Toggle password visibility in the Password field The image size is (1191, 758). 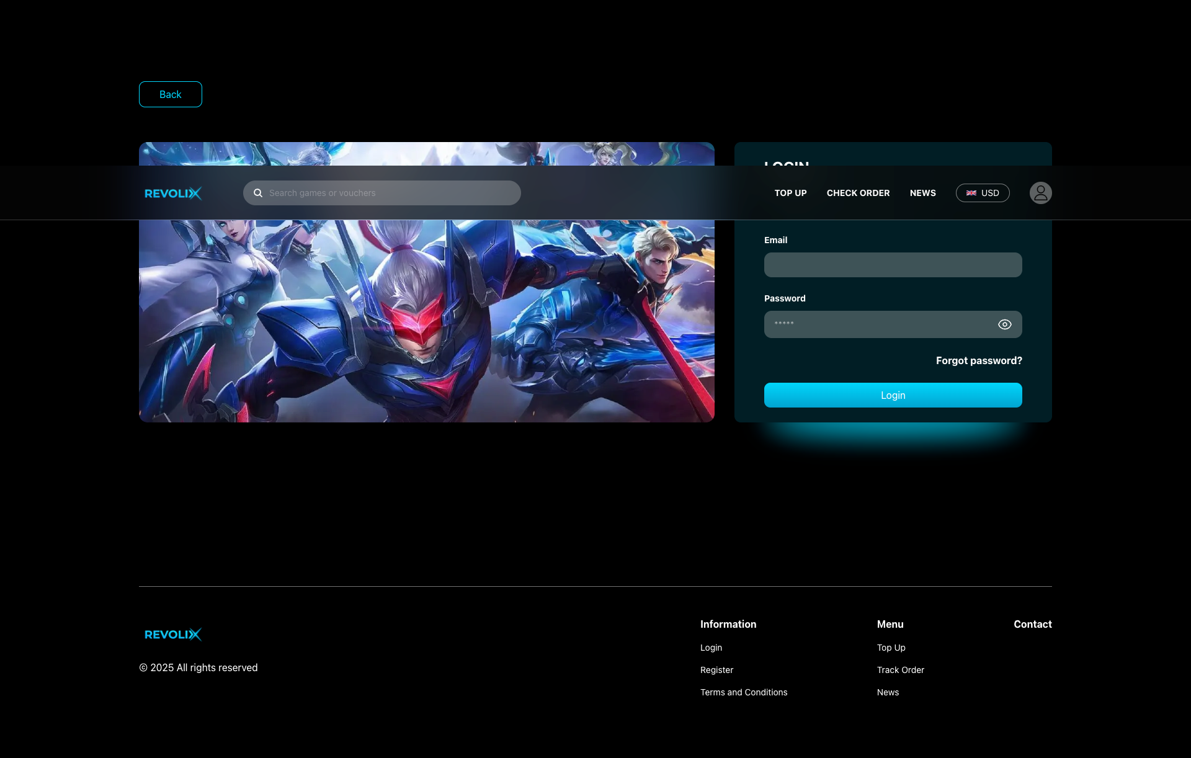coord(1004,324)
